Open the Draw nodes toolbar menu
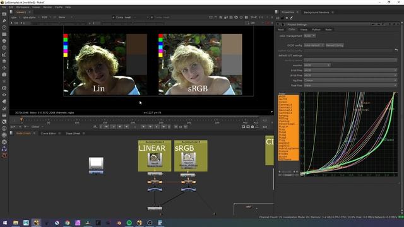 tap(4, 21)
